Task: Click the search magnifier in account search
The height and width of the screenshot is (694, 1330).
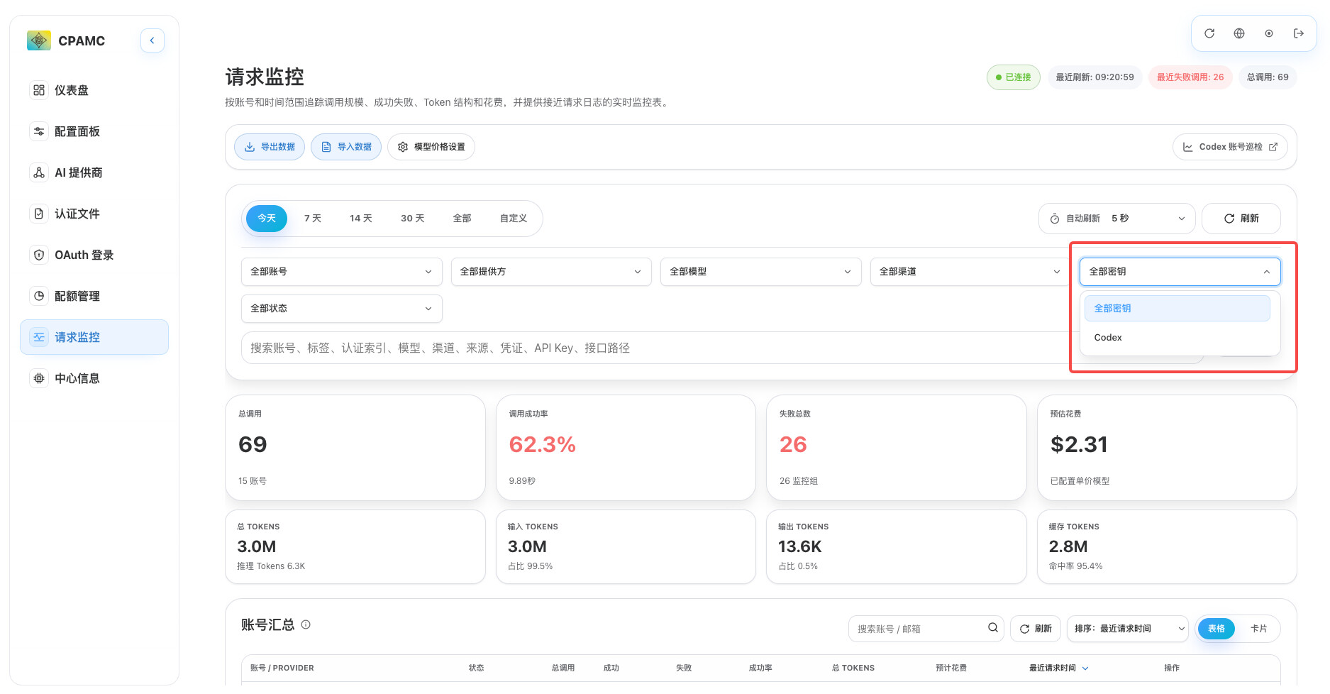Action: click(x=993, y=627)
